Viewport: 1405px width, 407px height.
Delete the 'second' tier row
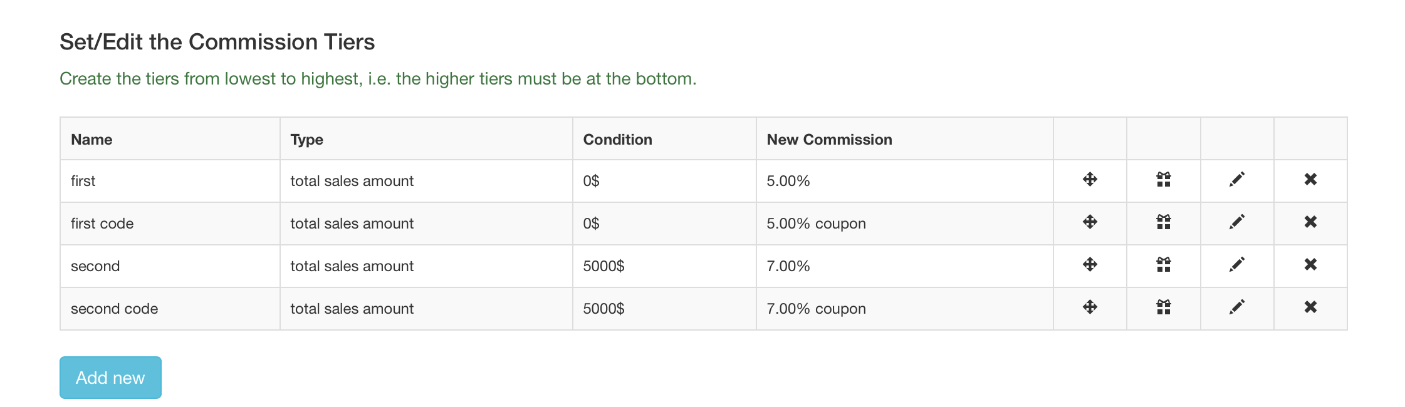pos(1310,265)
